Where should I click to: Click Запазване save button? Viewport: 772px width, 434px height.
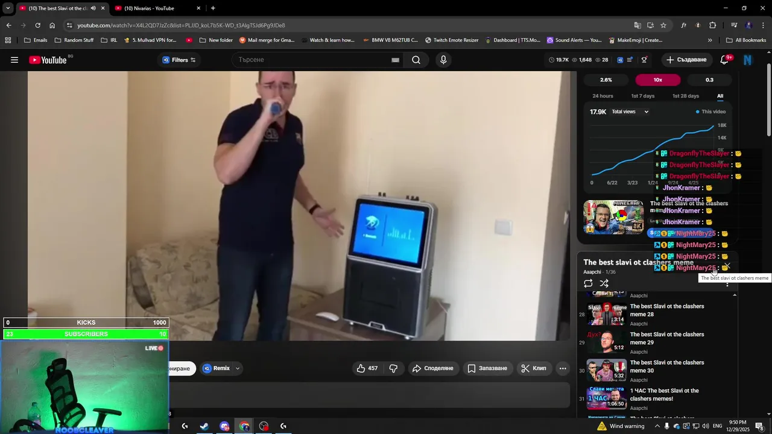click(487, 368)
